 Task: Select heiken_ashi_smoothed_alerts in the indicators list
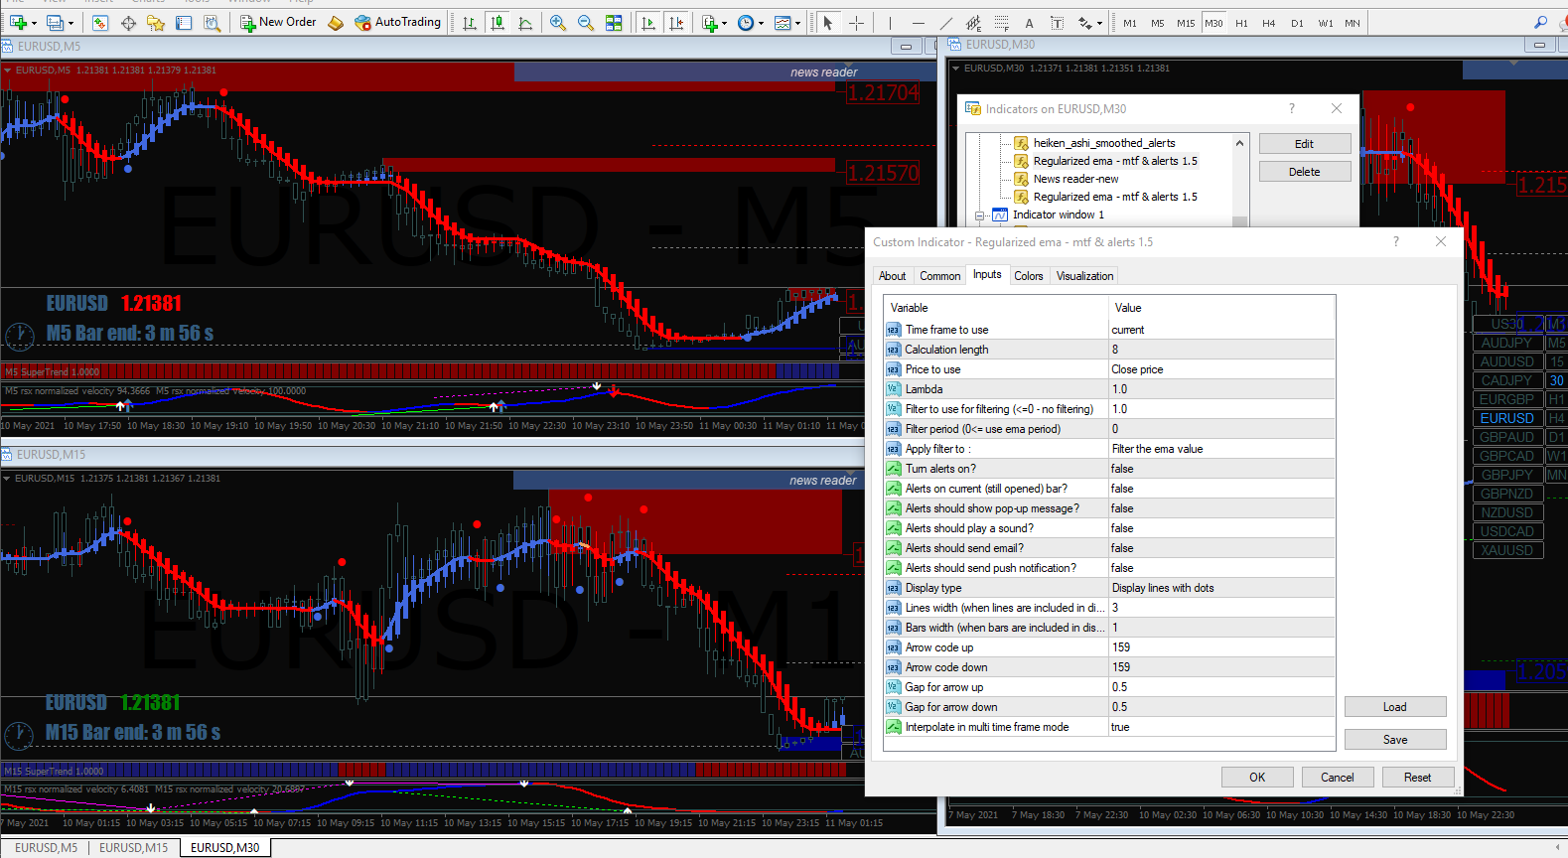pyautogui.click(x=1103, y=143)
